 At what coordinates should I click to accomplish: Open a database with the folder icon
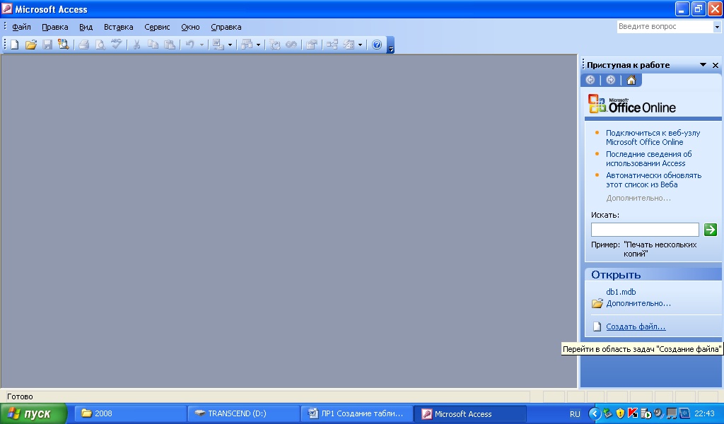tap(31, 45)
